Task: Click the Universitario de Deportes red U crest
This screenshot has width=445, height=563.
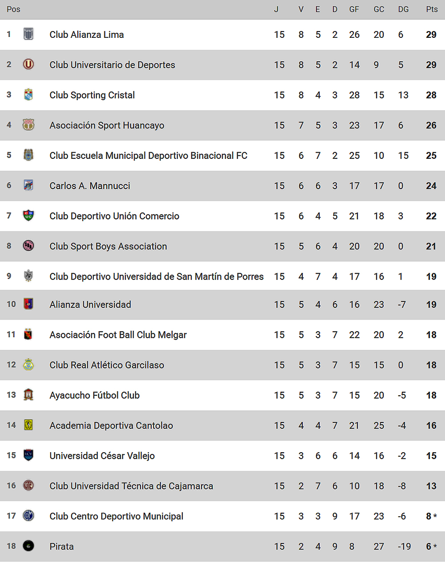Action: point(28,65)
